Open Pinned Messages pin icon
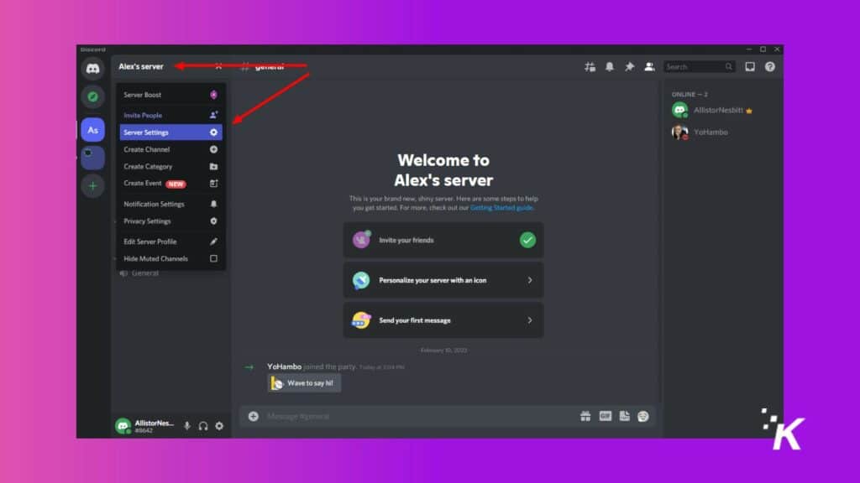Viewport: 860px width, 483px height. coord(629,67)
